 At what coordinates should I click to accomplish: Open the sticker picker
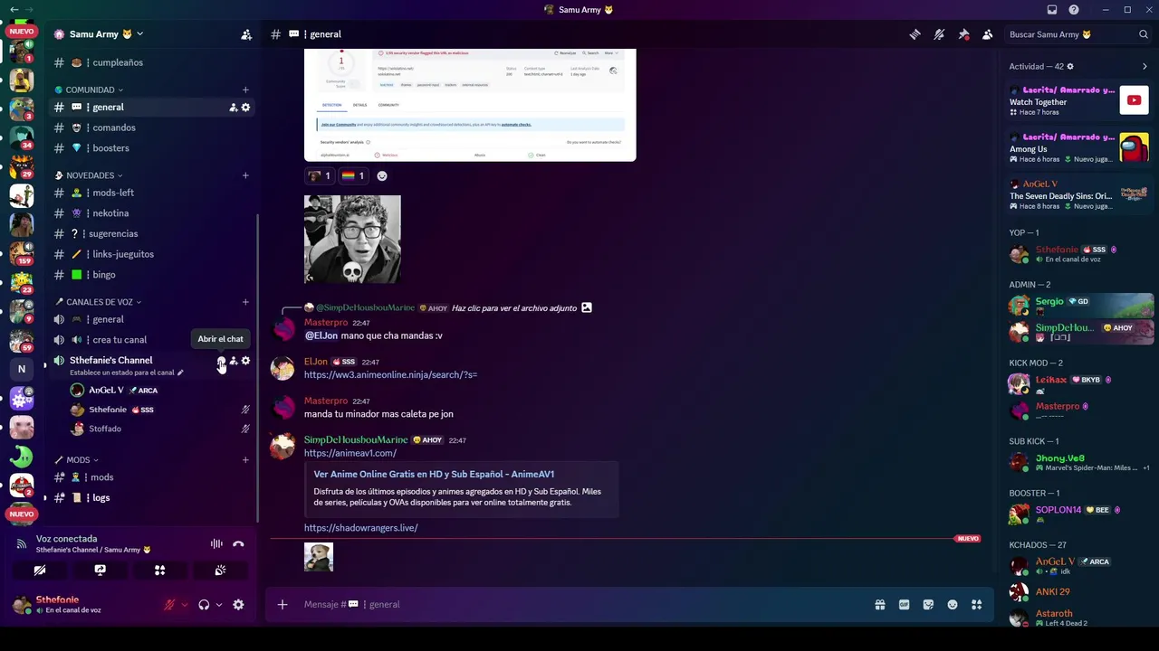[x=928, y=605]
